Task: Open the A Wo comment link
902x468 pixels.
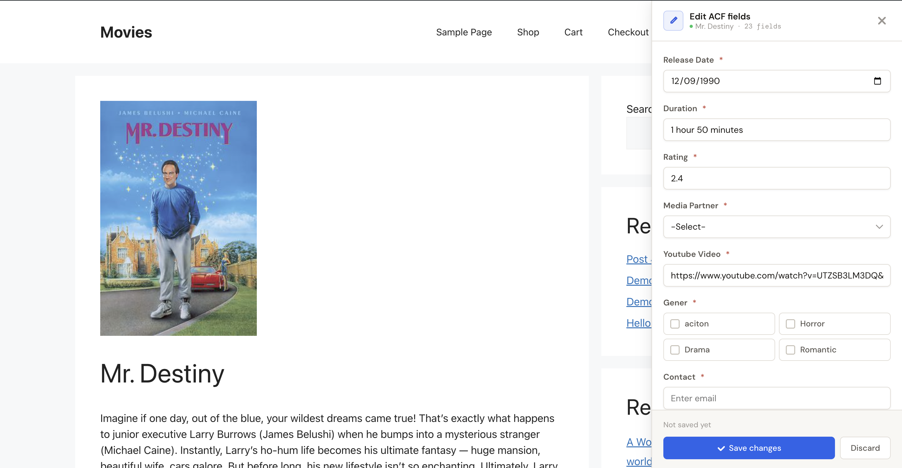Action: [x=639, y=442]
